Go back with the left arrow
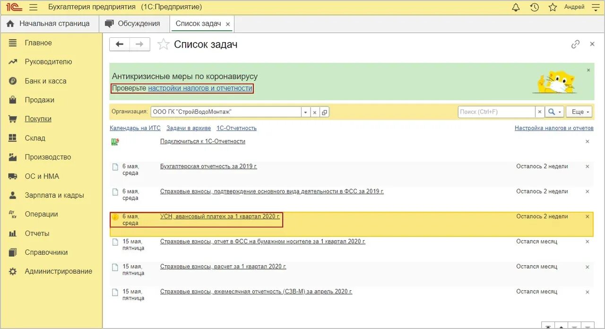The image size is (605, 329). click(x=120, y=44)
